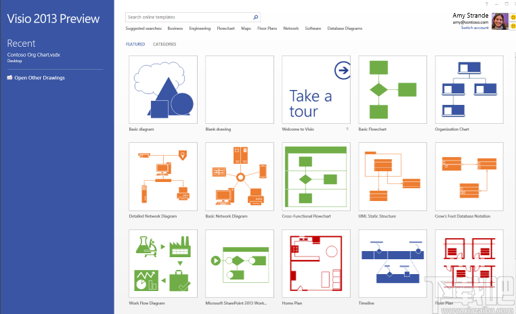Image resolution: width=516 pixels, height=314 pixels.
Task: Pick the UML Static Structure template
Action: [x=393, y=177]
